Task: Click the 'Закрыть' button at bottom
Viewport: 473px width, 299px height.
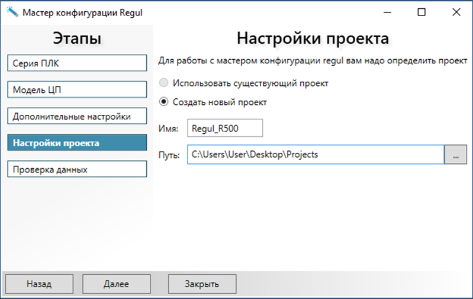Action: pyautogui.click(x=202, y=284)
